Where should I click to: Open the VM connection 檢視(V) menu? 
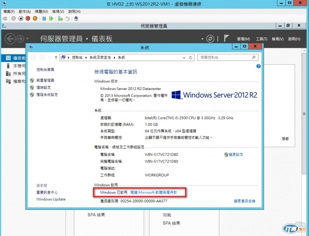coord(58,12)
